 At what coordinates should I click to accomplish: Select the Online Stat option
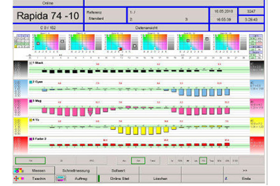[119, 178]
